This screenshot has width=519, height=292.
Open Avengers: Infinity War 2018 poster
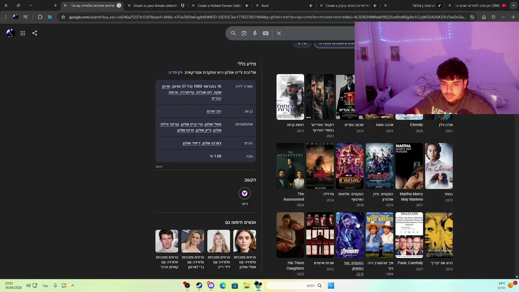[x=350, y=166]
